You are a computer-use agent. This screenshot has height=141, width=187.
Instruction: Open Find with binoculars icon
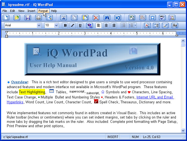click(107, 18)
